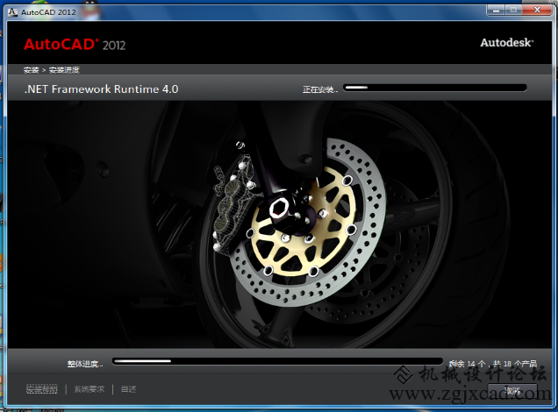Viewport: 558px width, 412px height.
Task: Click the 剩余 14 个，共 18 个产品 text
Action: [x=493, y=364]
